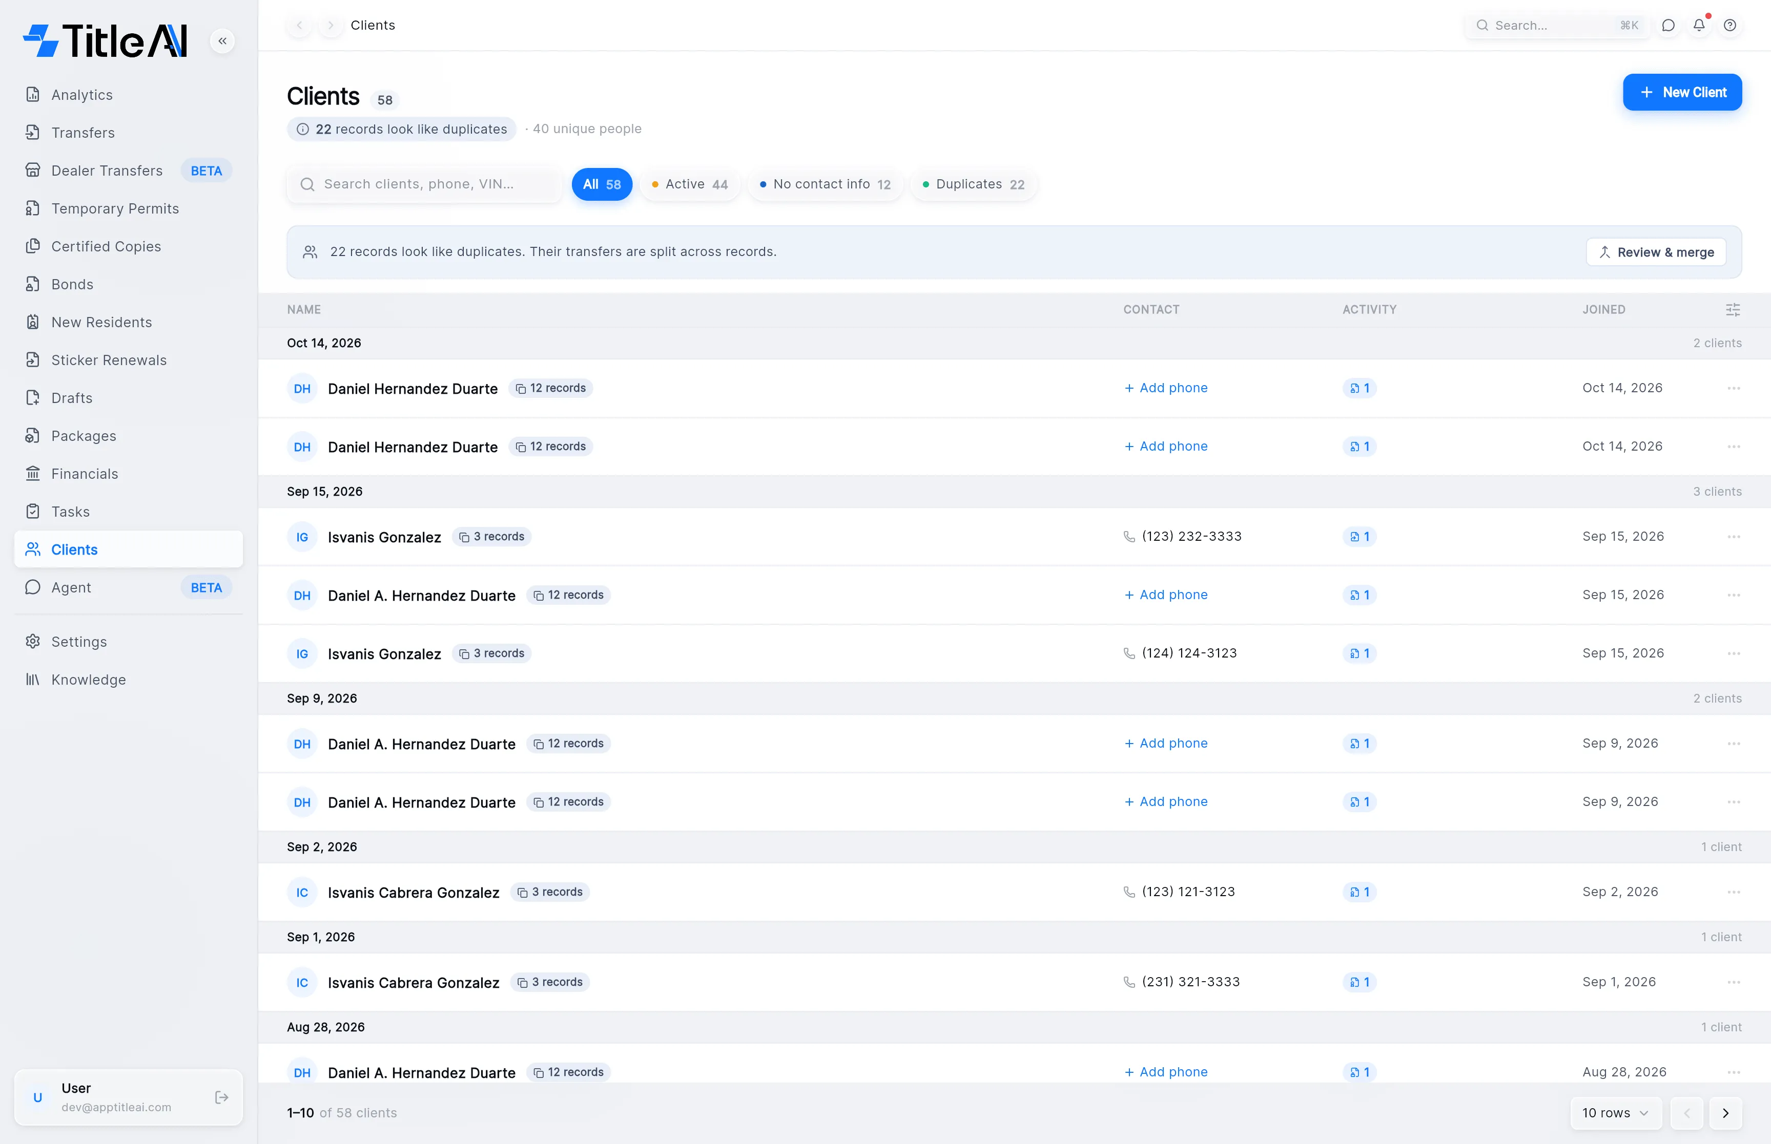Go to next page of clients

tap(1726, 1113)
